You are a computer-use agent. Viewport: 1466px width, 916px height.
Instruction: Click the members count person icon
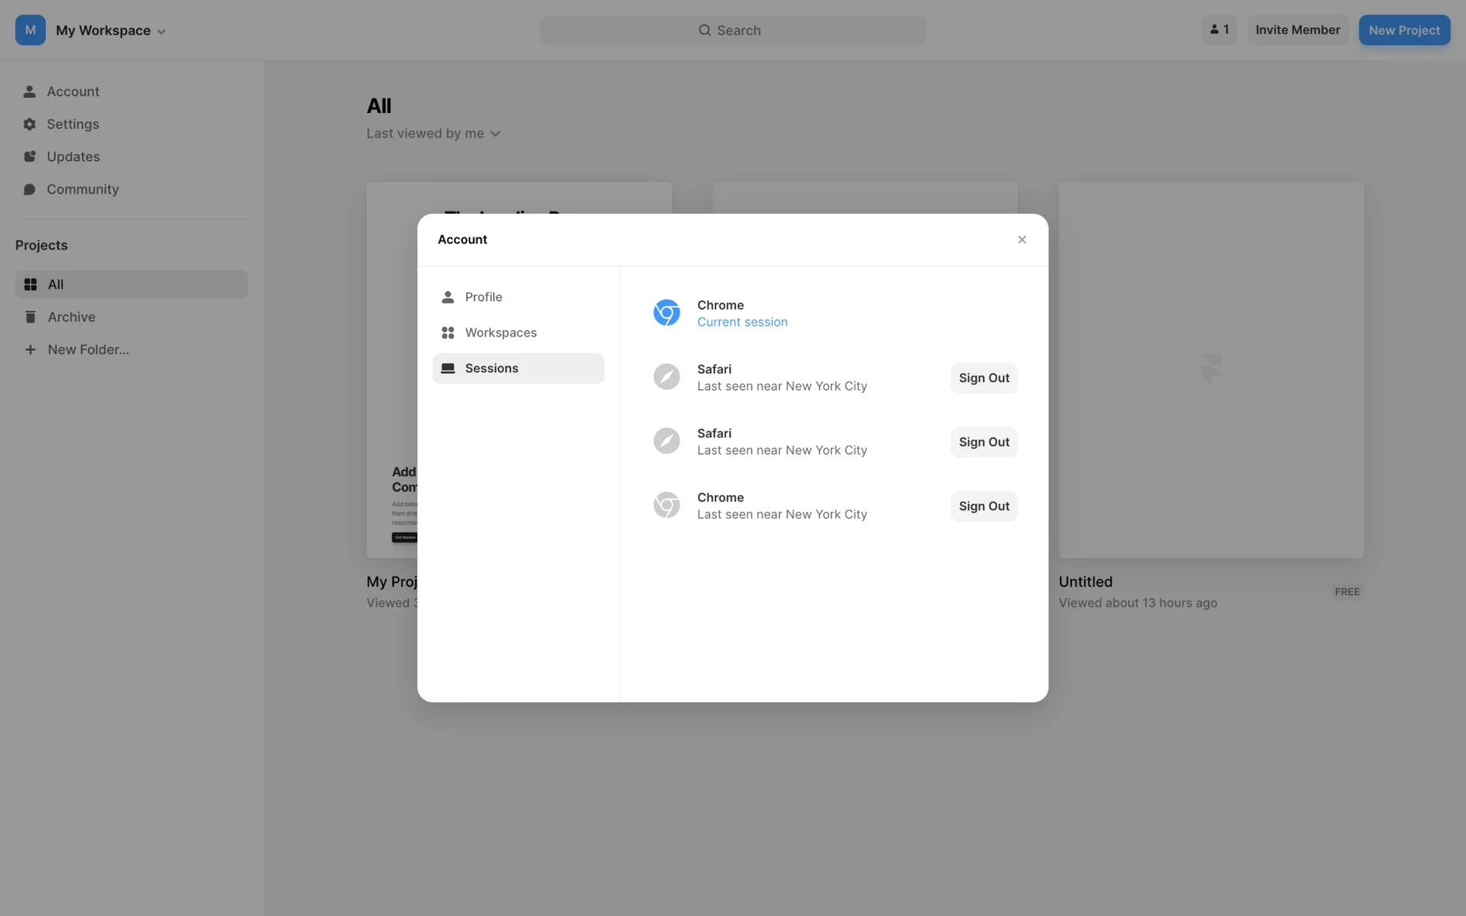click(1214, 30)
